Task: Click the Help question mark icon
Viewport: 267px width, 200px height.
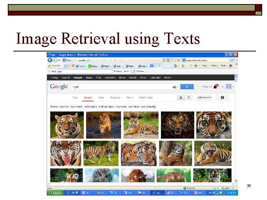Action: pyautogui.click(x=231, y=66)
